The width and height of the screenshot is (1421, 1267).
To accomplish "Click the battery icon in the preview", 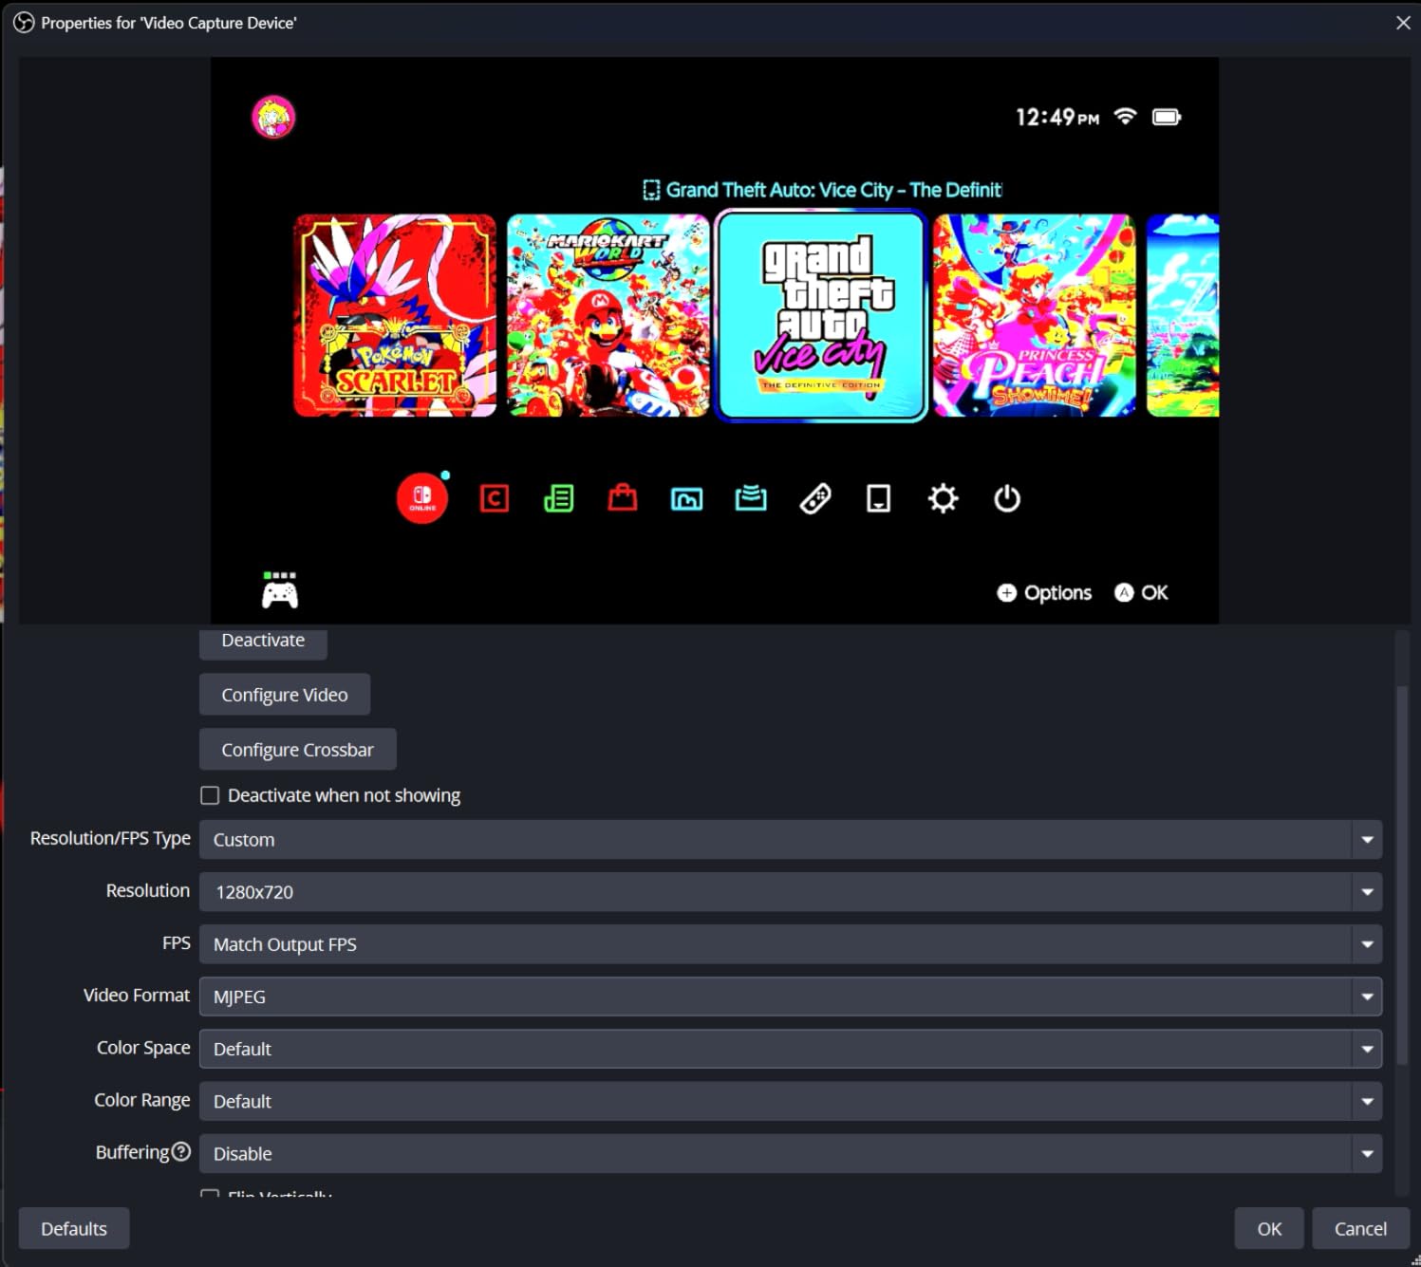I will click(1167, 117).
